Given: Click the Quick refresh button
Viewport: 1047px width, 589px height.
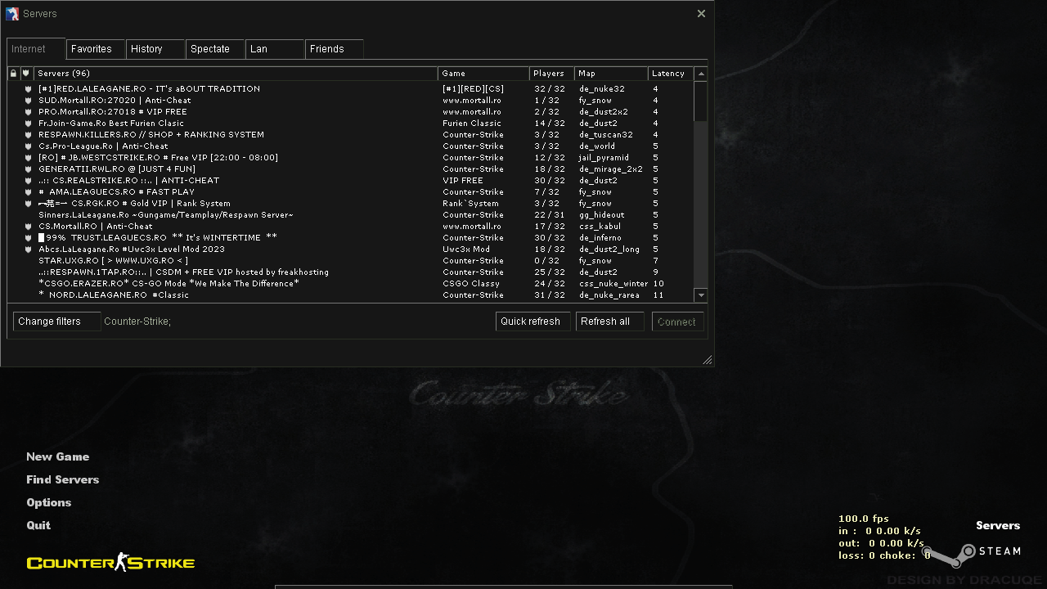Looking at the screenshot, I should (x=532, y=321).
